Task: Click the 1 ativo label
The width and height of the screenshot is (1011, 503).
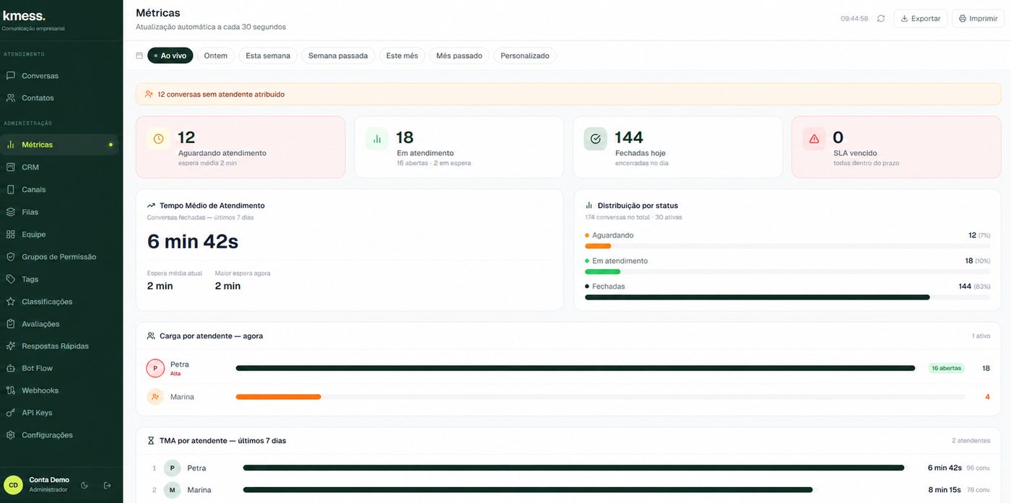Action: pyautogui.click(x=981, y=336)
